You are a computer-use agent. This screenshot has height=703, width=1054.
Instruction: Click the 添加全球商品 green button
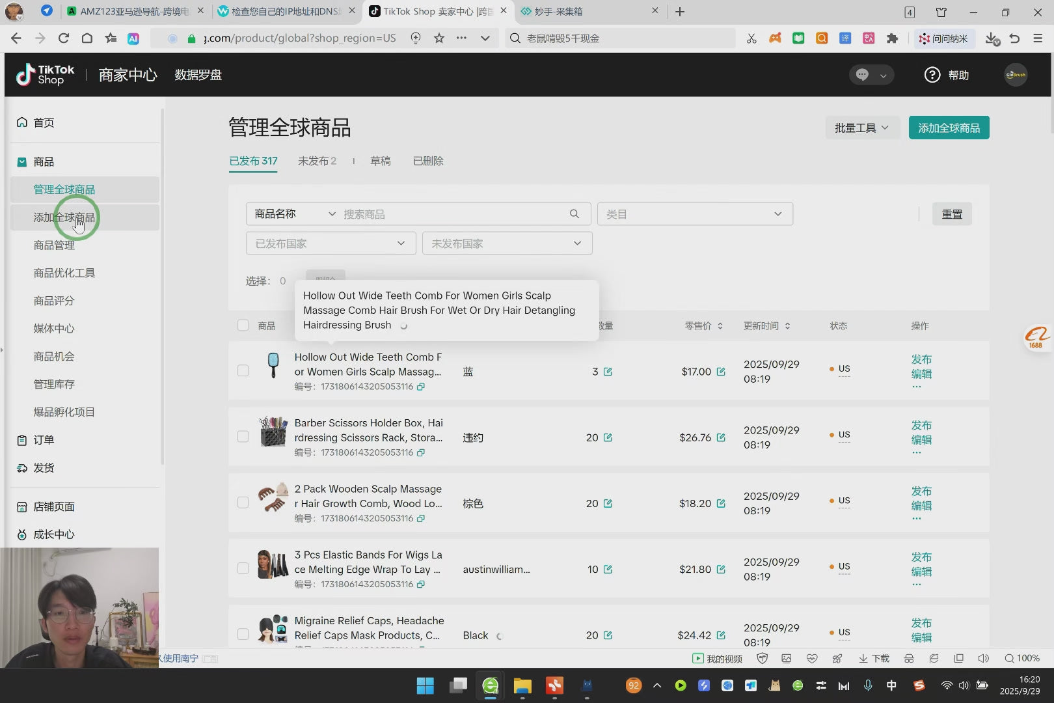click(x=949, y=128)
